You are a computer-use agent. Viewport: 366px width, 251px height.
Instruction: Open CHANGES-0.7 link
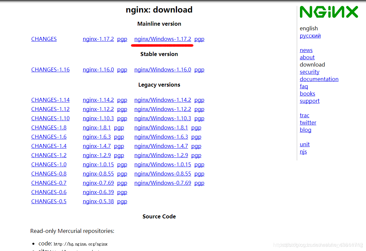click(x=49, y=183)
